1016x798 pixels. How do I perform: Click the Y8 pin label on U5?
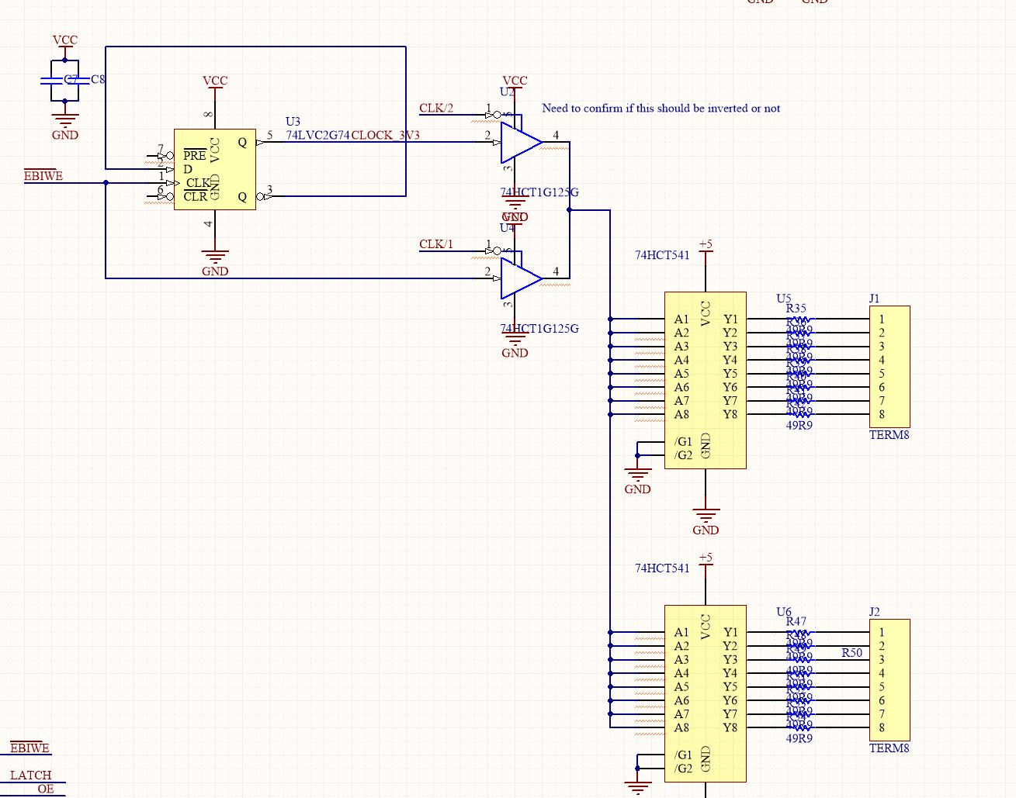730,414
